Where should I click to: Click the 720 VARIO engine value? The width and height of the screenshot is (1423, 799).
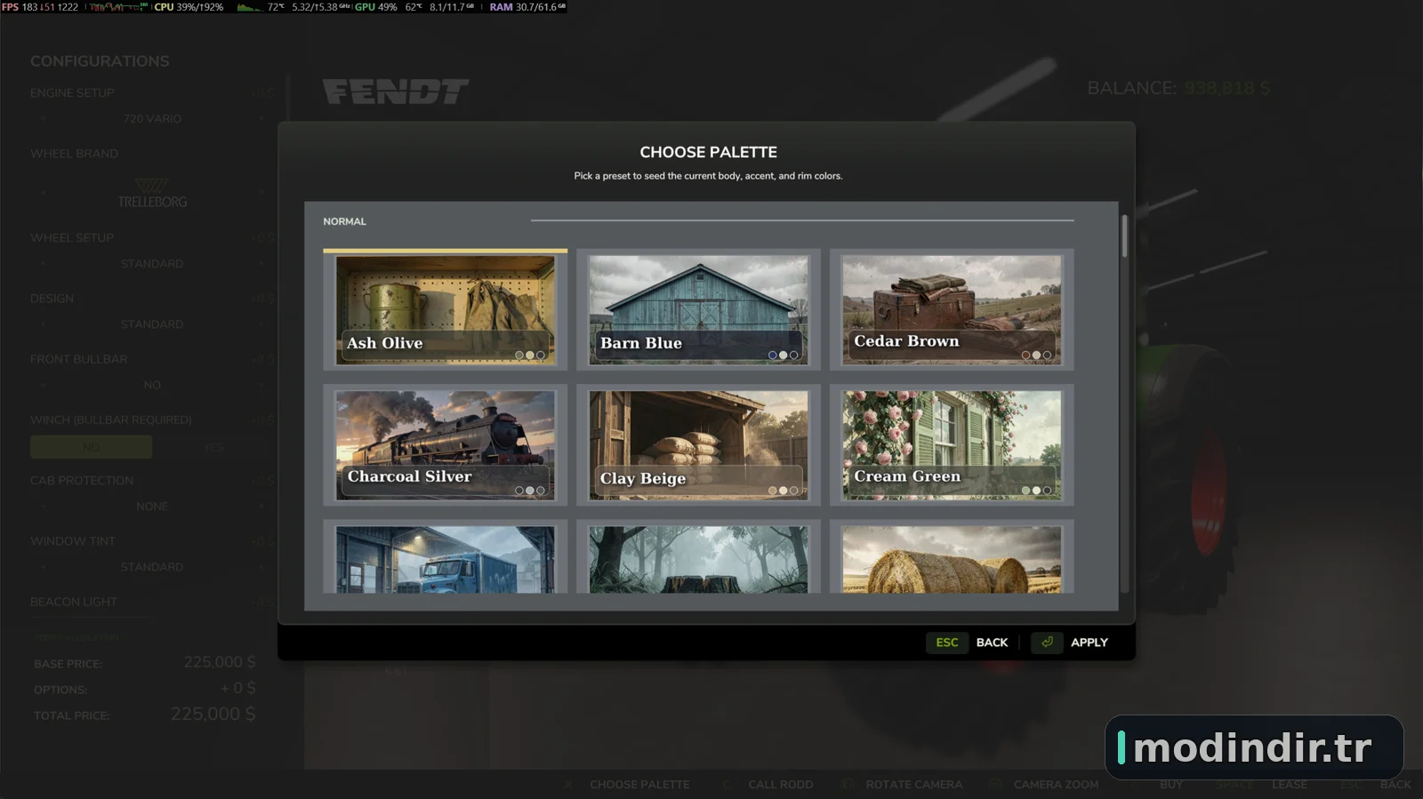152,118
